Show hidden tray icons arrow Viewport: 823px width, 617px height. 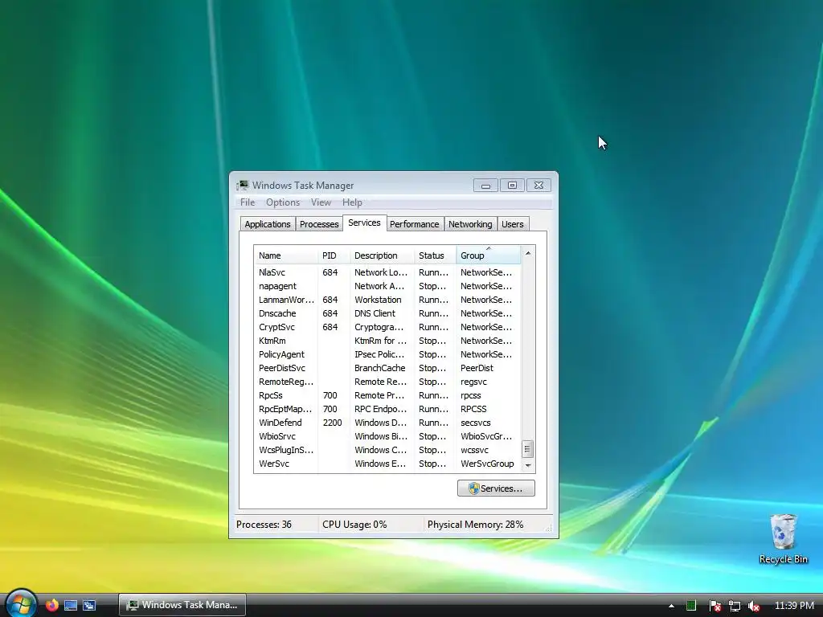[x=671, y=606]
